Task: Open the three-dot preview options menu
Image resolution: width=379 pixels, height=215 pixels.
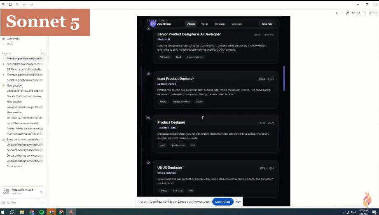Action: click(x=365, y=13)
